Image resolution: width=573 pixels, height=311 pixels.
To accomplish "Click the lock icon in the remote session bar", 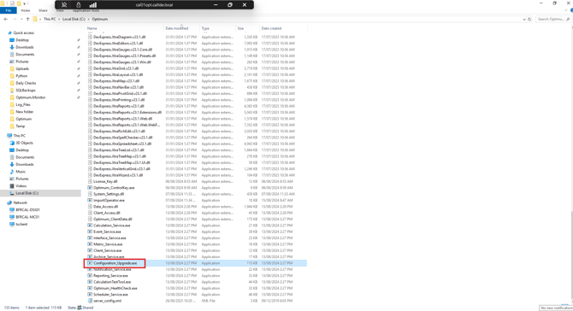I will (x=78, y=5).
